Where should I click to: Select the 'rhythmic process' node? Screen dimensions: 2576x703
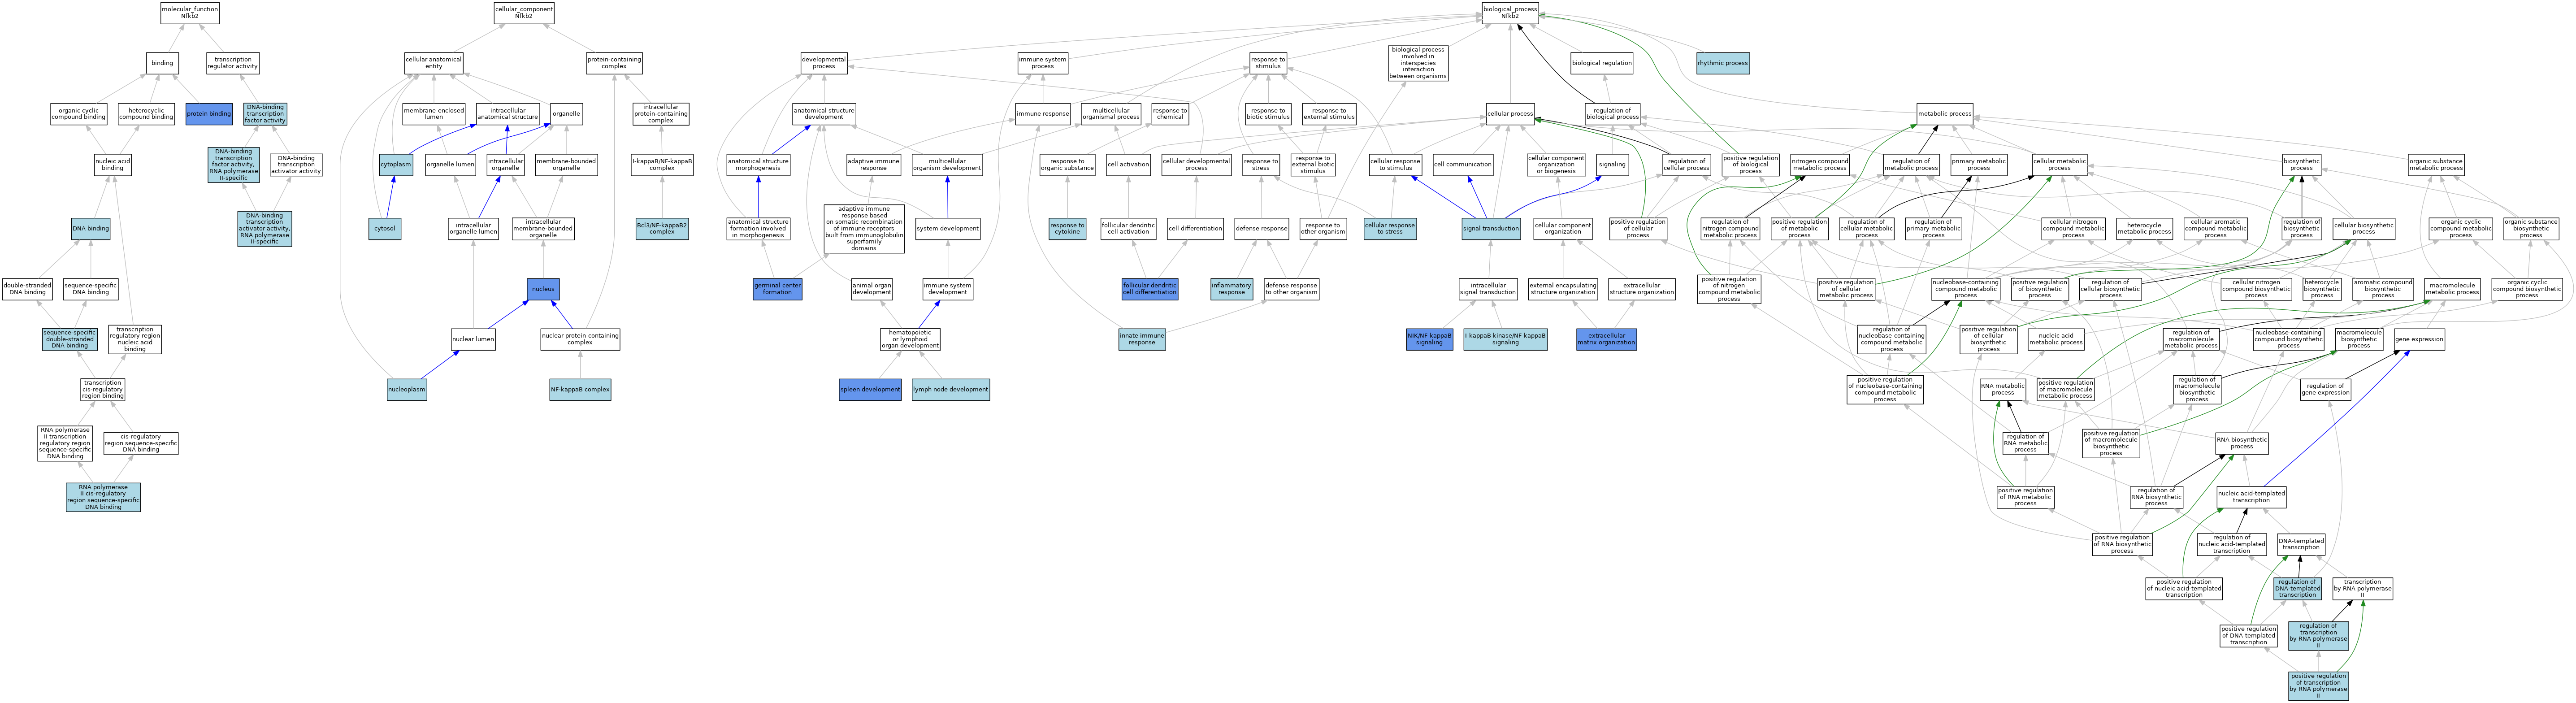pos(1723,63)
